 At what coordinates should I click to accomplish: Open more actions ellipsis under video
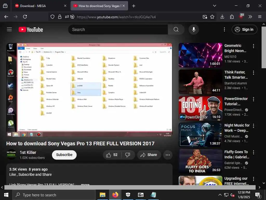tap(168, 155)
